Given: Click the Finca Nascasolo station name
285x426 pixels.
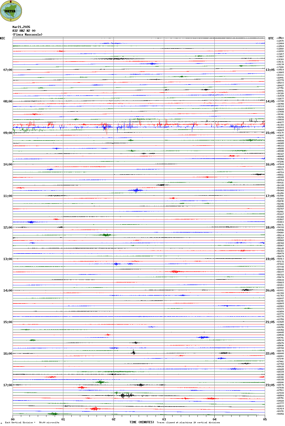Looking at the screenshot, I should [27, 35].
